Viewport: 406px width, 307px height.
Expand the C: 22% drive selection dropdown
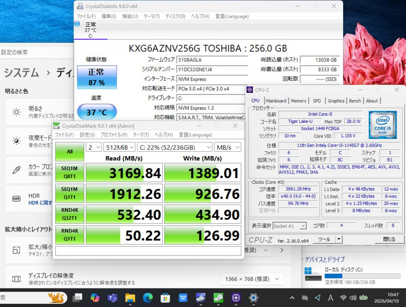point(175,147)
